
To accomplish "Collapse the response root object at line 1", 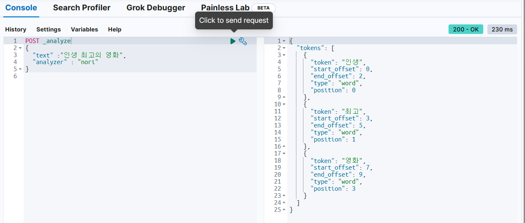I will (x=284, y=41).
